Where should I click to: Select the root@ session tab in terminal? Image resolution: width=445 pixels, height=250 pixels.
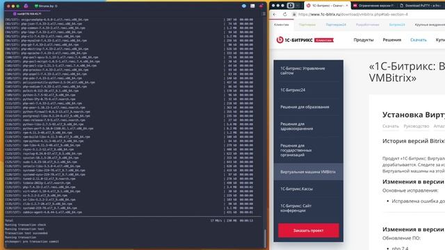coord(28,14)
